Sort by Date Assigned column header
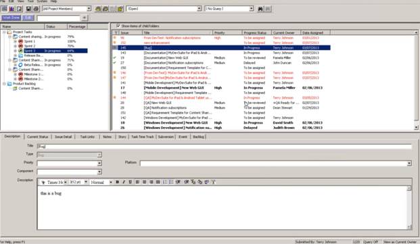Image resolution: width=420 pixels, height=244 pixels. click(316, 32)
